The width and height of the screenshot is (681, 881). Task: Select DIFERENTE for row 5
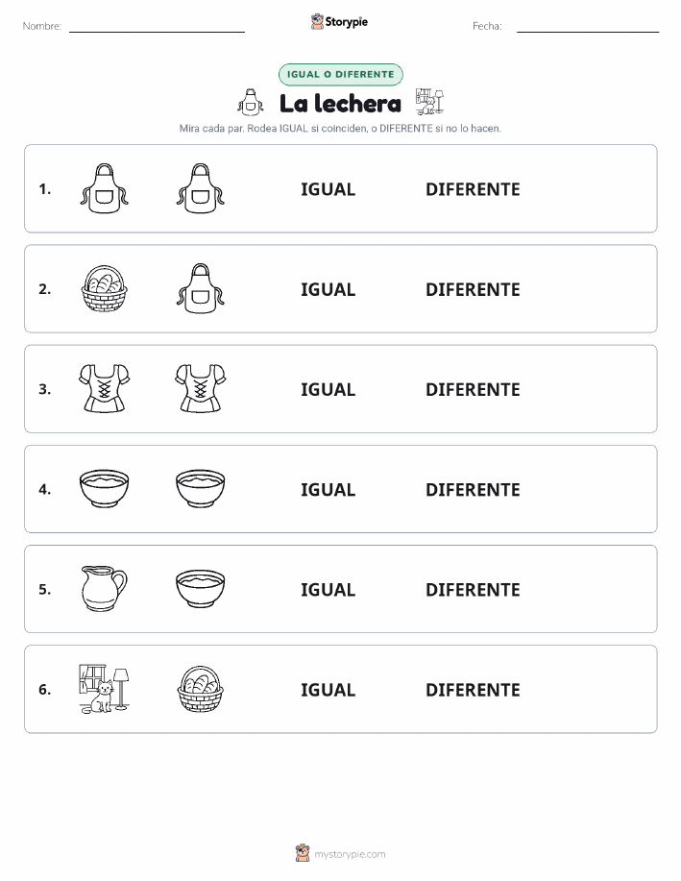click(x=473, y=589)
